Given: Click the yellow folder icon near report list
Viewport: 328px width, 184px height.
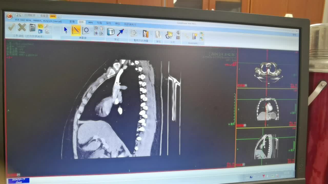Looking at the screenshot, I should click(40, 26).
